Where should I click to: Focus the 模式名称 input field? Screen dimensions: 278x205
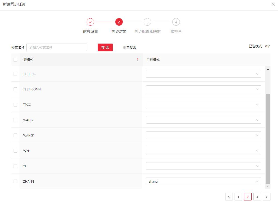tap(57, 47)
